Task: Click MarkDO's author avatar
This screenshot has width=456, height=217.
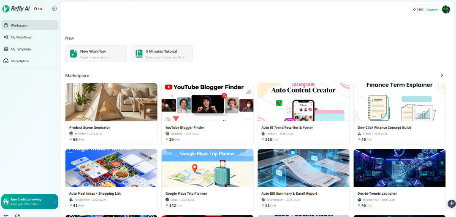Action: point(263,134)
